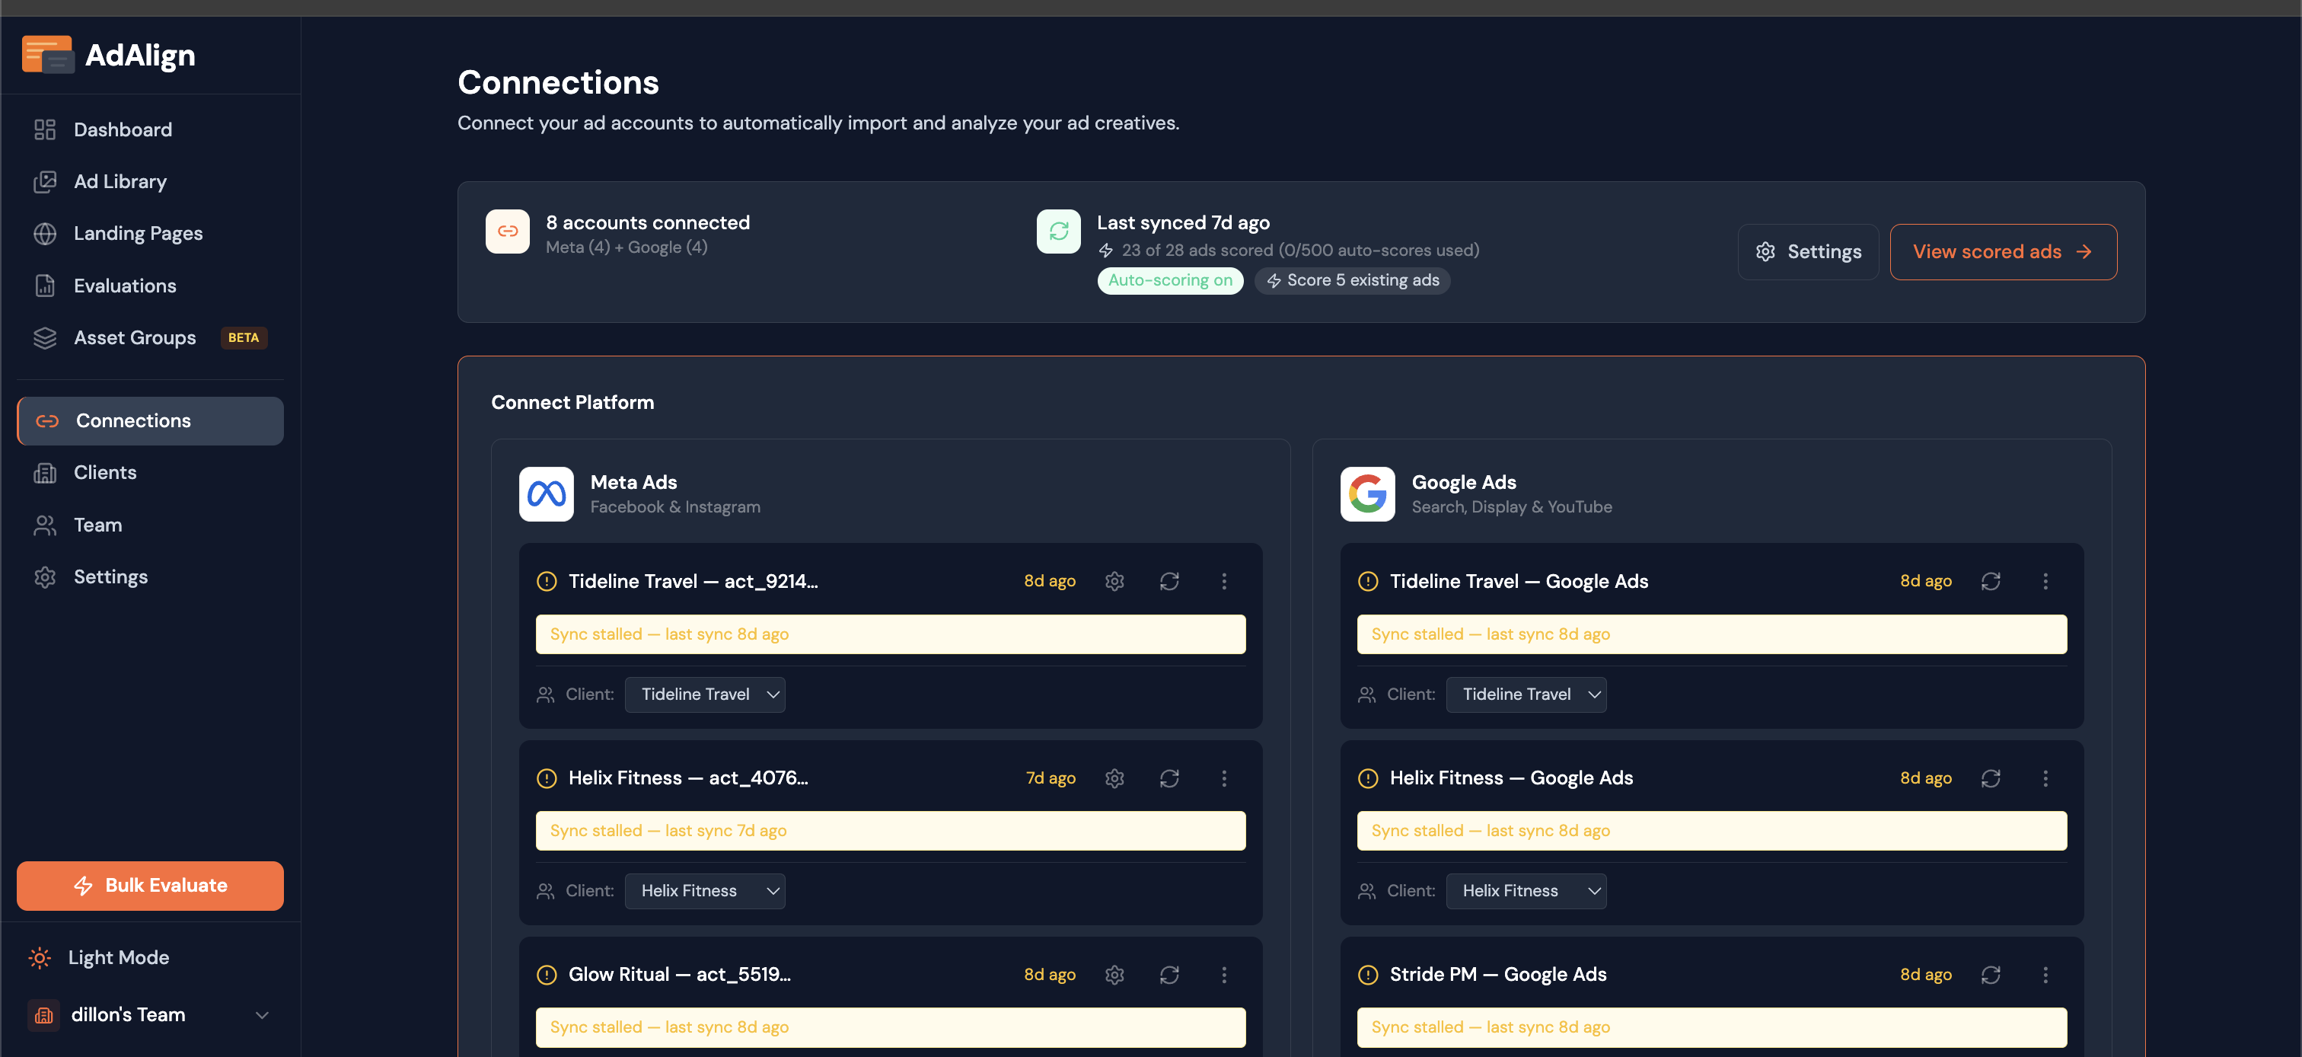Click 'Glow Ritual — act_5519…' account name
Viewport: 2302px width, 1057px height.
[x=679, y=975]
